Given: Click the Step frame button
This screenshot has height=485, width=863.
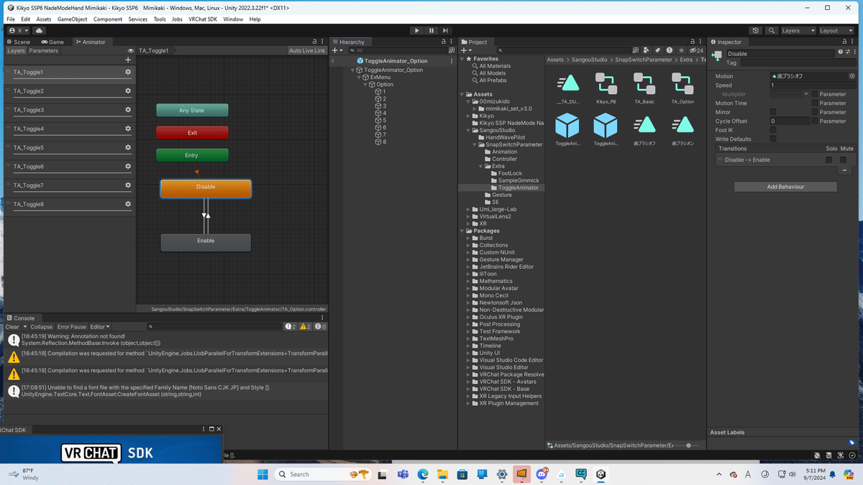Looking at the screenshot, I should [445, 30].
